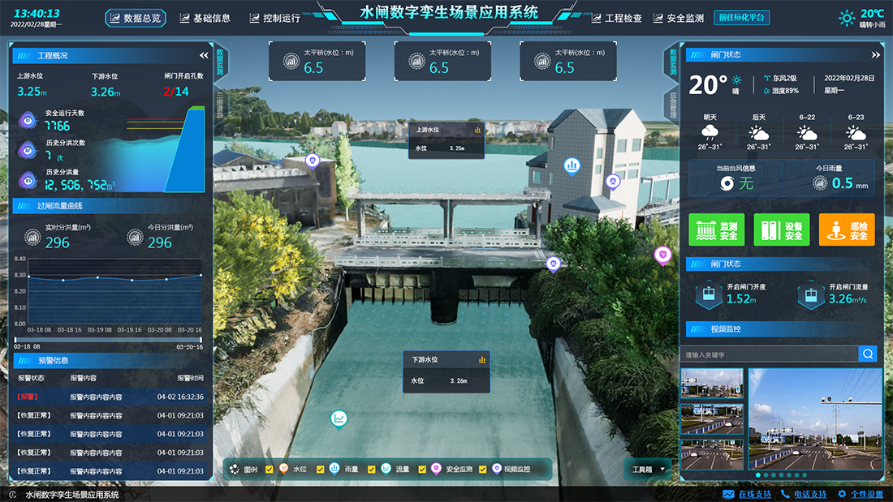Click the search magnifier in 视频监控
The width and height of the screenshot is (893, 502).
pyautogui.click(x=869, y=354)
